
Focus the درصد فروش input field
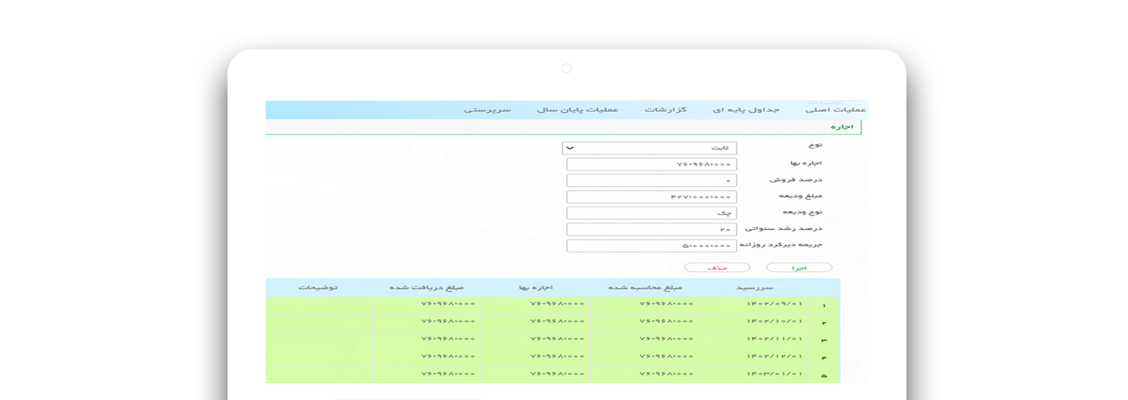tap(651, 180)
